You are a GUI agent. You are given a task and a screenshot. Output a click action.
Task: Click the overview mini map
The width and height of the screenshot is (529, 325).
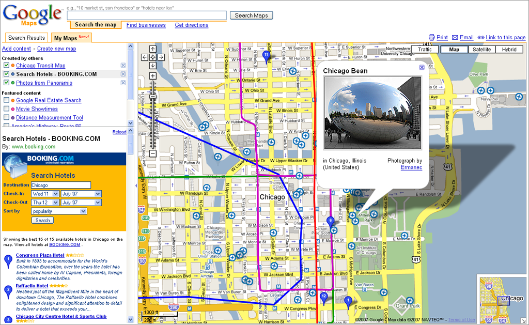click(501, 300)
